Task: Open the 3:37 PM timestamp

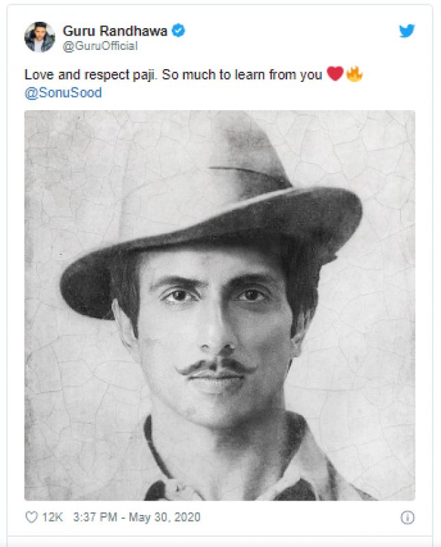Action: 94,518
